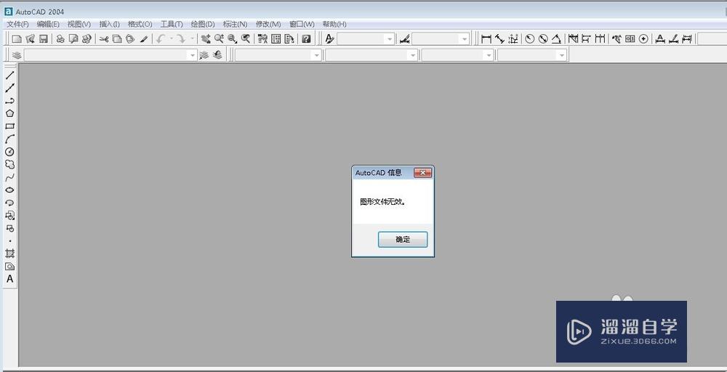Open the Tool Palettes icon
This screenshot has width=727, height=372.
click(289, 39)
